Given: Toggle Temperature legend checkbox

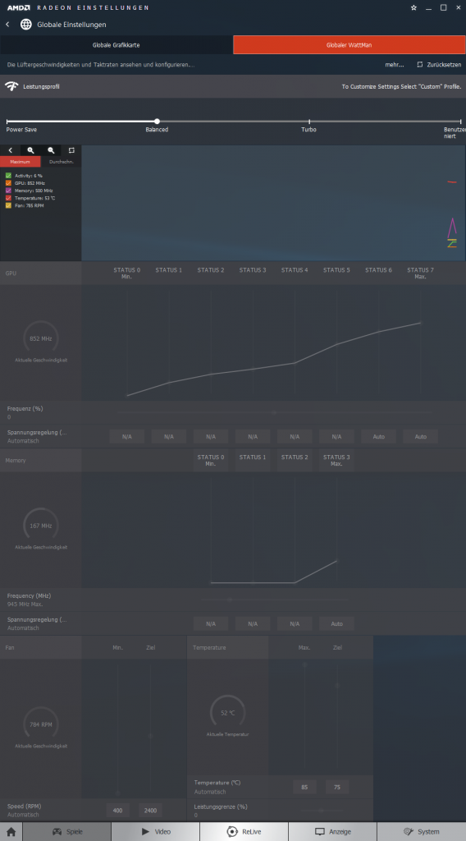Looking at the screenshot, I should [x=8, y=198].
